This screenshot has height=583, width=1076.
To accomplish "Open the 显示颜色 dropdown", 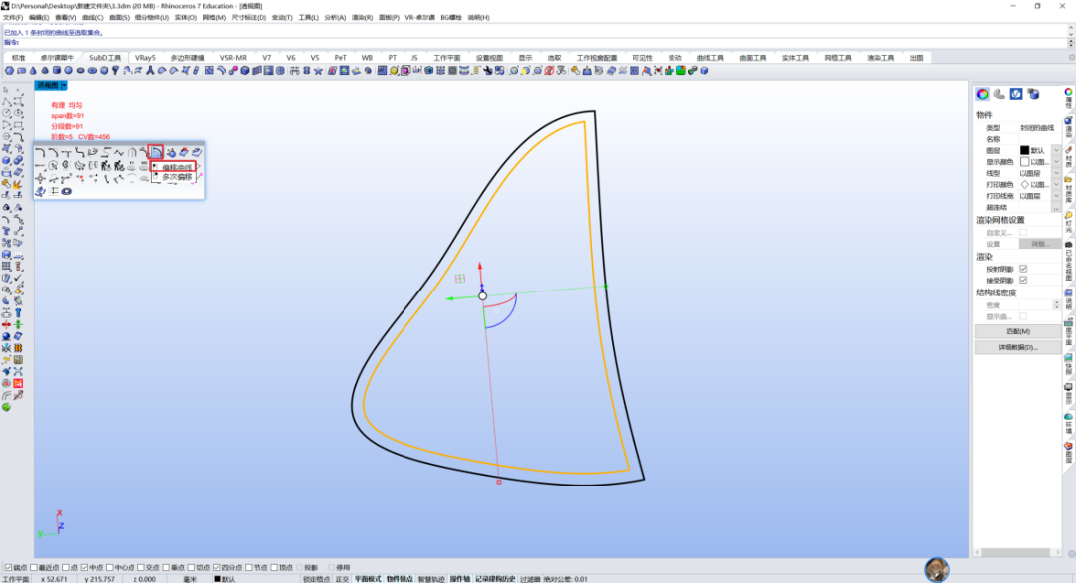I will coord(1056,162).
